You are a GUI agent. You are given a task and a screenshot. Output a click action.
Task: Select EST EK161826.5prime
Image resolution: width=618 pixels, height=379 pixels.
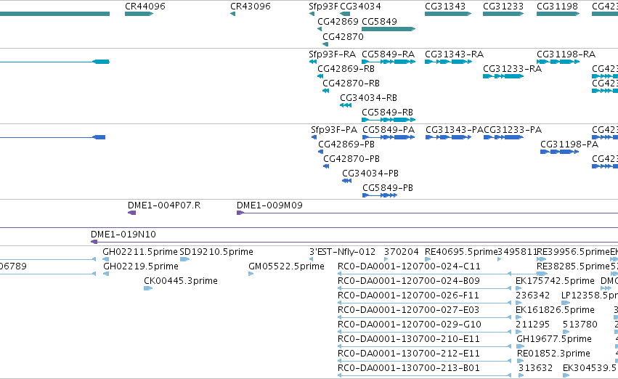point(555,310)
